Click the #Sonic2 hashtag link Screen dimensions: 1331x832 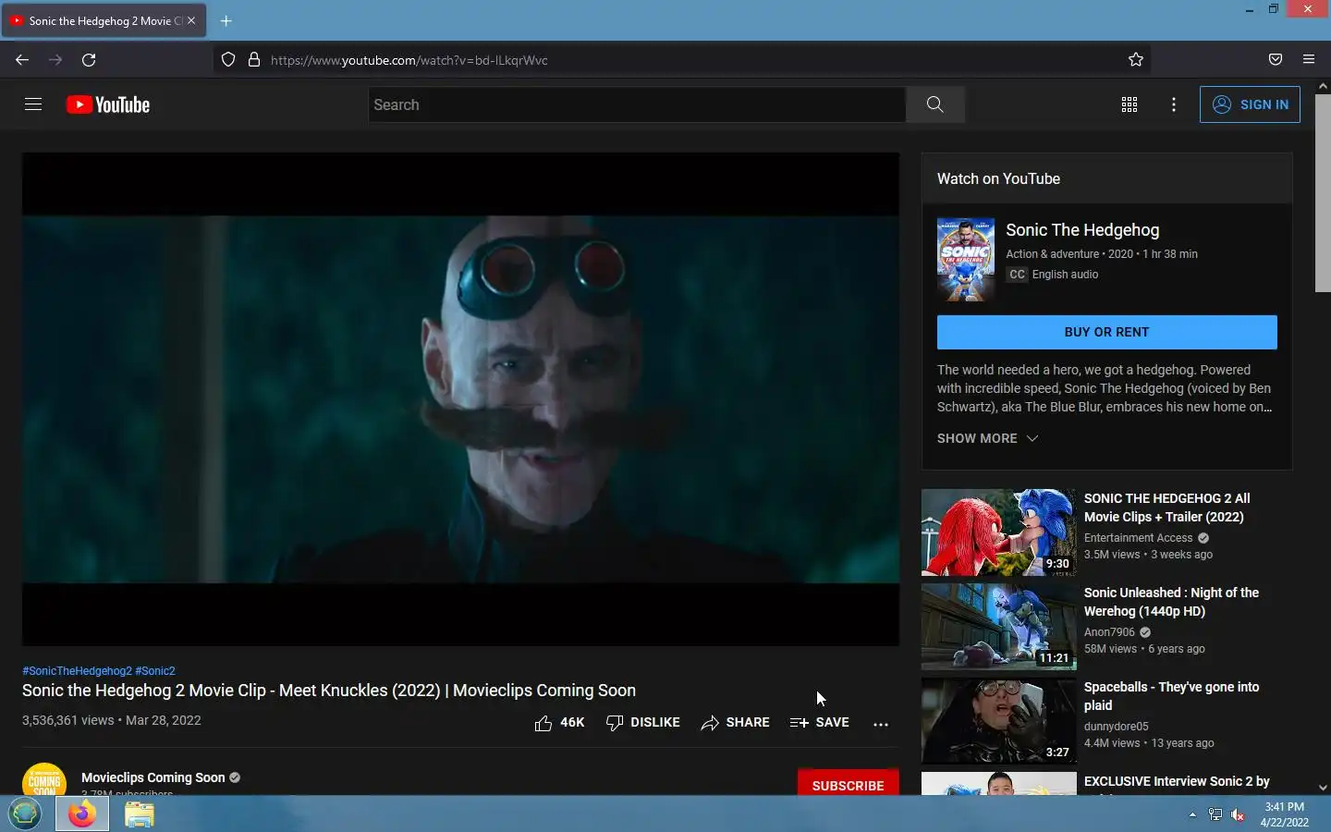point(155,671)
